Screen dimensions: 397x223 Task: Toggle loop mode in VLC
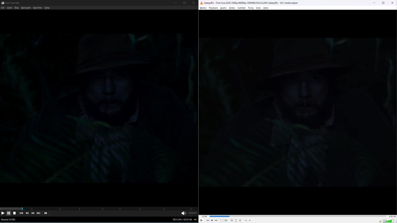pos(236,220)
